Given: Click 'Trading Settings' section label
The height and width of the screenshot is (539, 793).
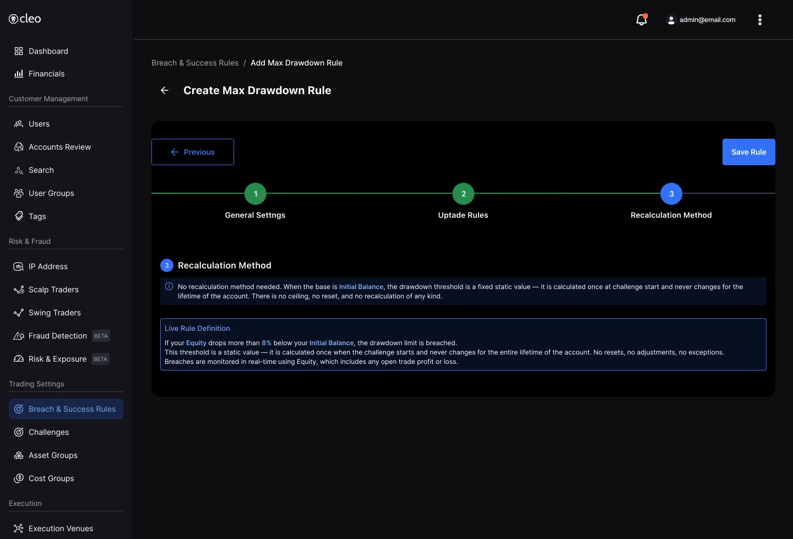Looking at the screenshot, I should [x=36, y=384].
